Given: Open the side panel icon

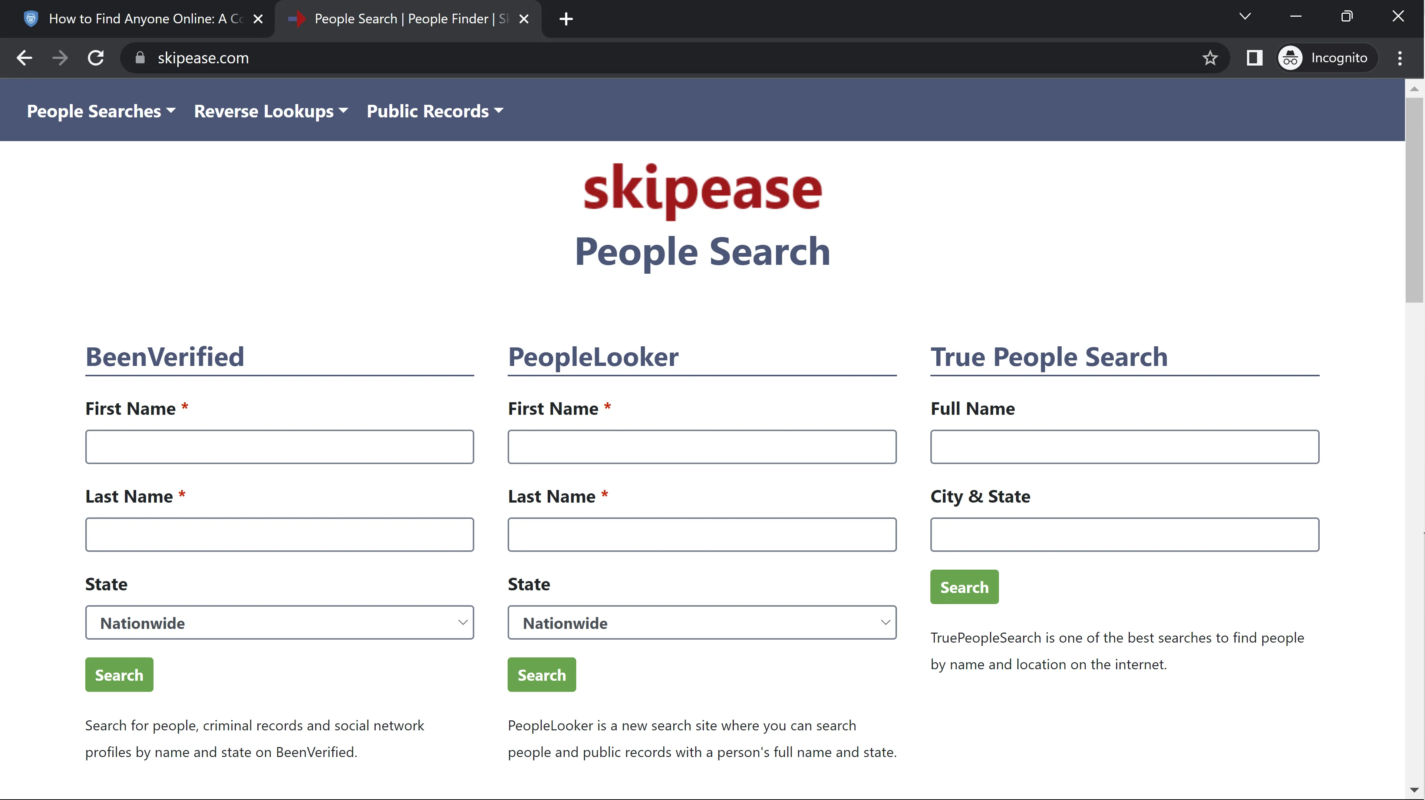Looking at the screenshot, I should click(x=1254, y=58).
